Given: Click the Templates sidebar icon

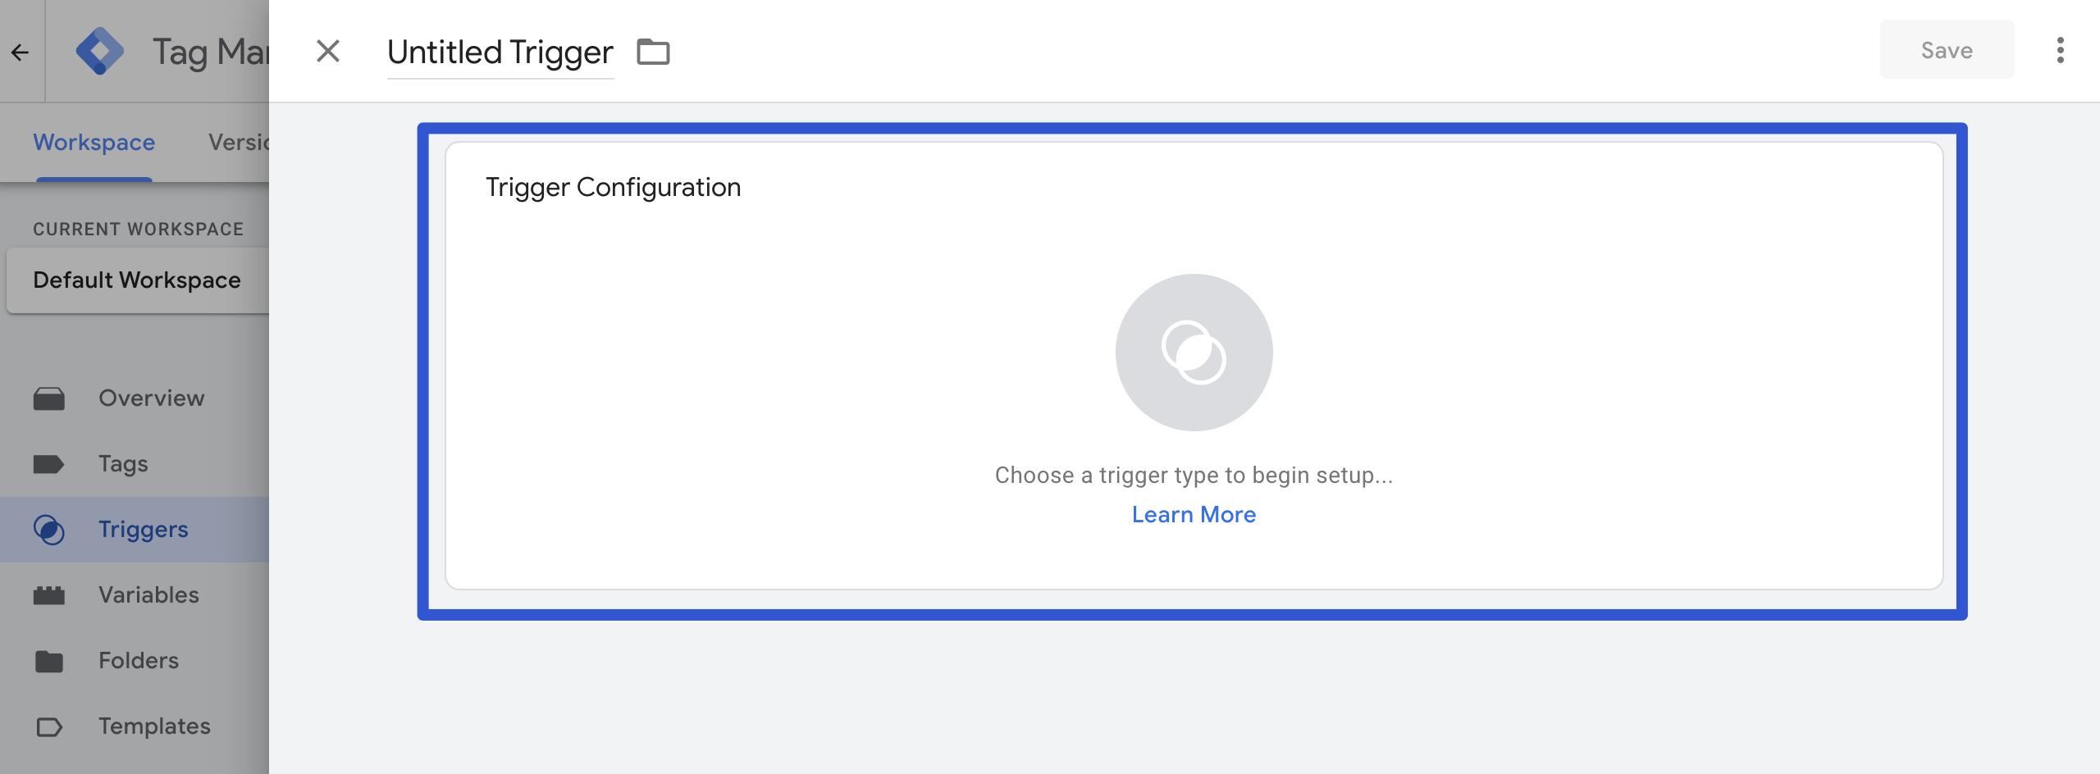Looking at the screenshot, I should pyautogui.click(x=49, y=726).
